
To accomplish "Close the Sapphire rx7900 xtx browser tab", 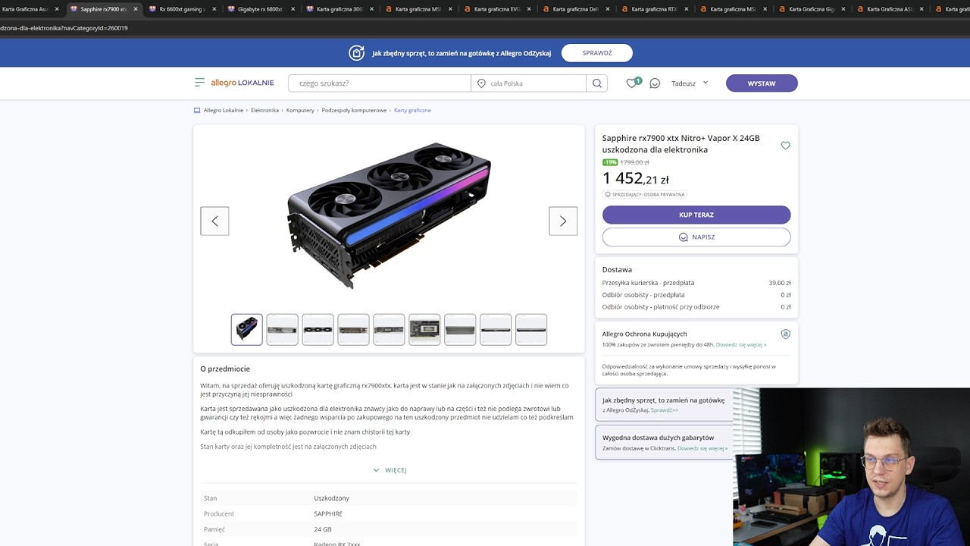I will pos(135,9).
